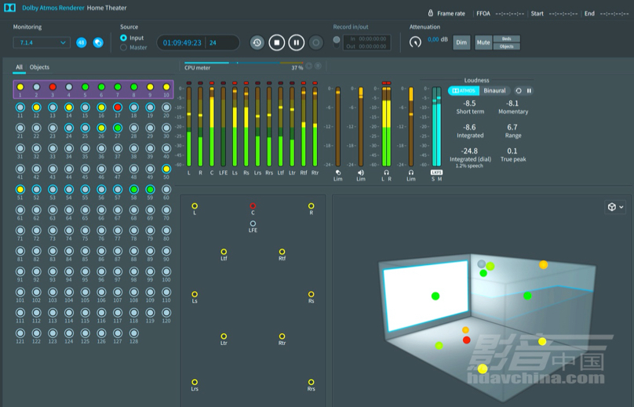Viewport: 634px width, 407px height.
Task: Click the LFE speaker in layout view
Action: click(x=253, y=223)
